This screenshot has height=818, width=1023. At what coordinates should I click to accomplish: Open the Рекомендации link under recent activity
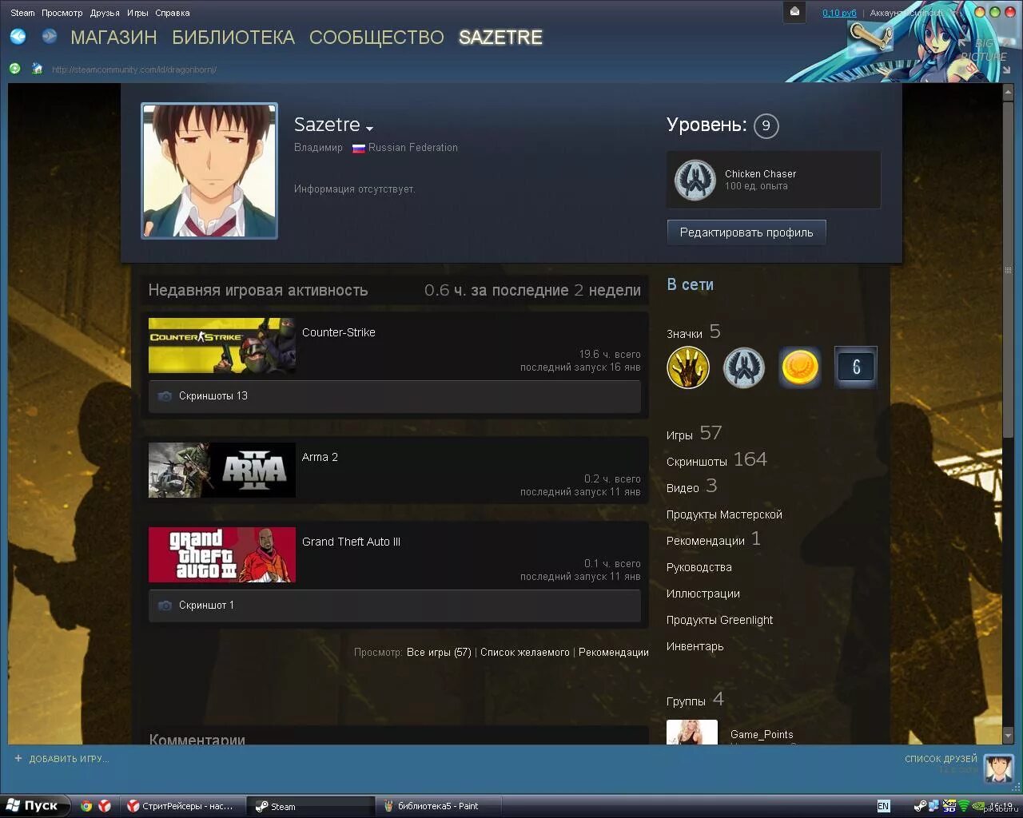[614, 653]
